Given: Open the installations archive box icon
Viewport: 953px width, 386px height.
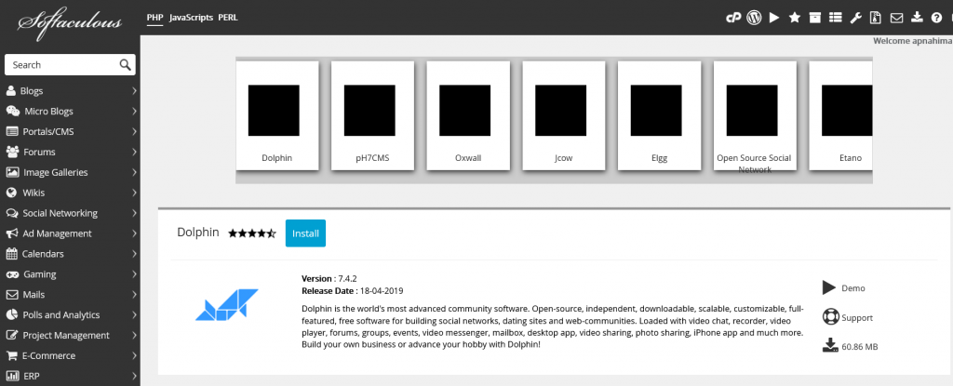Looking at the screenshot, I should pos(814,18).
